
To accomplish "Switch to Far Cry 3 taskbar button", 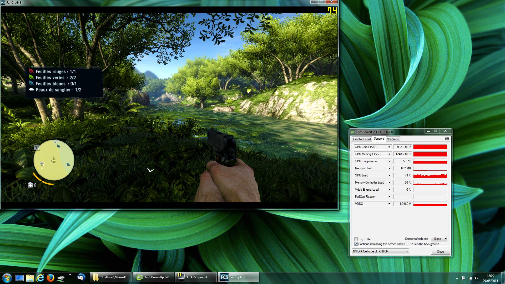I will [x=239, y=277].
